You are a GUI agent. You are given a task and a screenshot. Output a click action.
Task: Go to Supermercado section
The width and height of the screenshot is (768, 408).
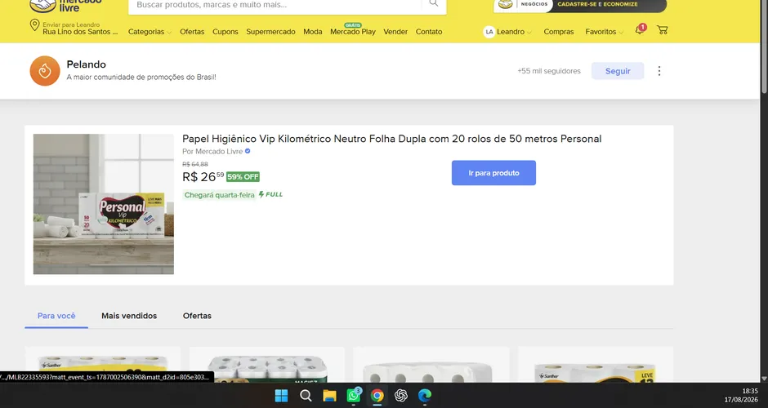[x=270, y=32]
